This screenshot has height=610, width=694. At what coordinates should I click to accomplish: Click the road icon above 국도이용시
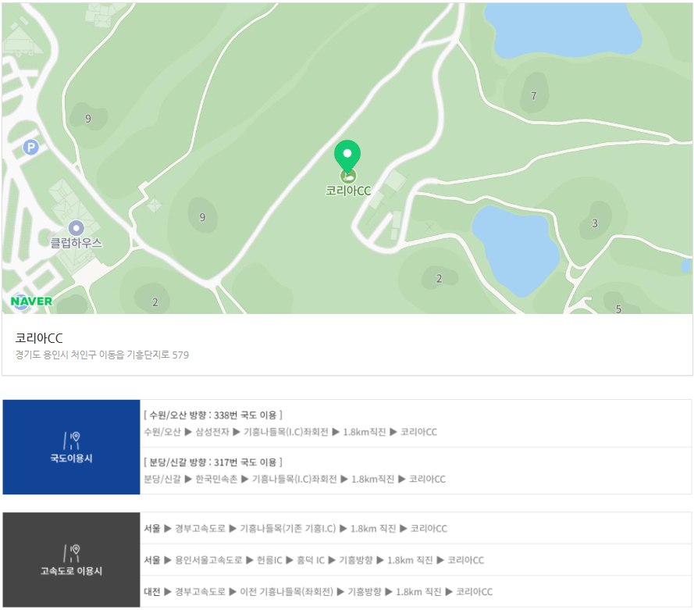tap(71, 441)
